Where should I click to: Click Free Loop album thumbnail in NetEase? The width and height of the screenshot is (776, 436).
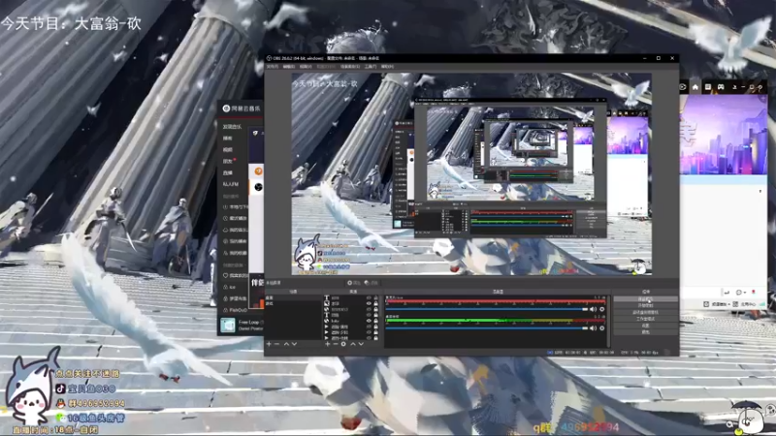(x=228, y=325)
